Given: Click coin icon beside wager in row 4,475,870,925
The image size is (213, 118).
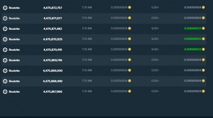Looking at the screenshot, I should [130, 39].
